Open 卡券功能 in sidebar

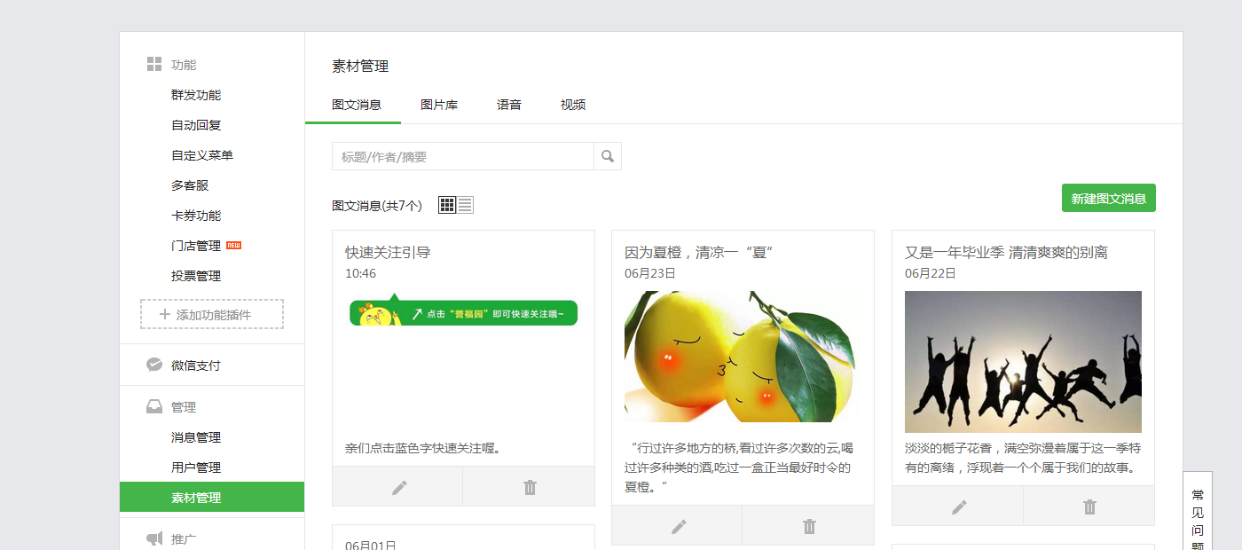pos(196,216)
